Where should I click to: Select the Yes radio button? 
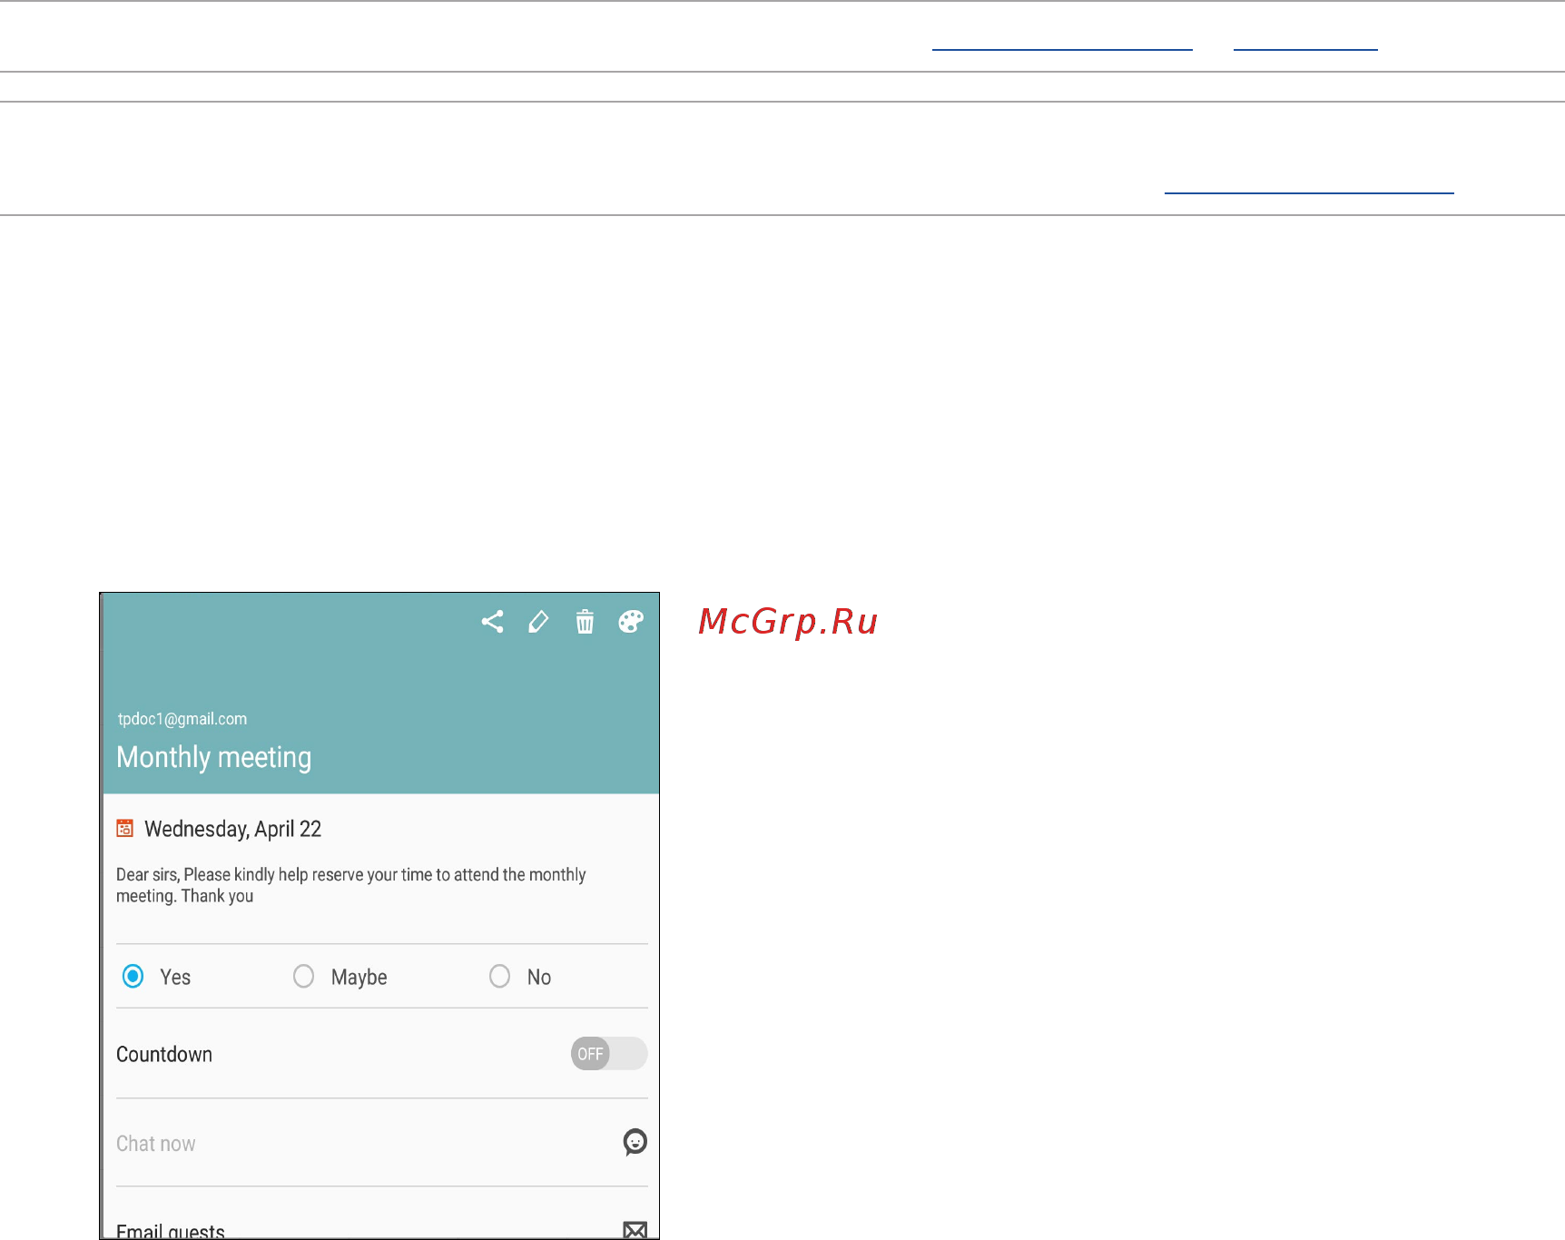133,976
